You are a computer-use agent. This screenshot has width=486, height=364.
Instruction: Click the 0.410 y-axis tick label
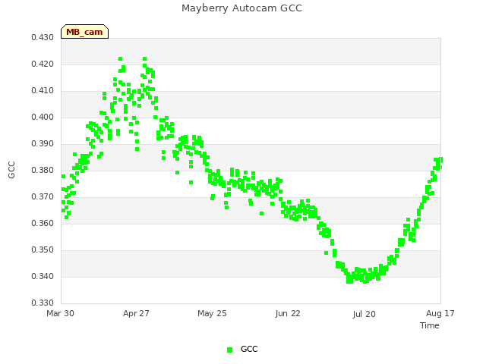click(43, 91)
